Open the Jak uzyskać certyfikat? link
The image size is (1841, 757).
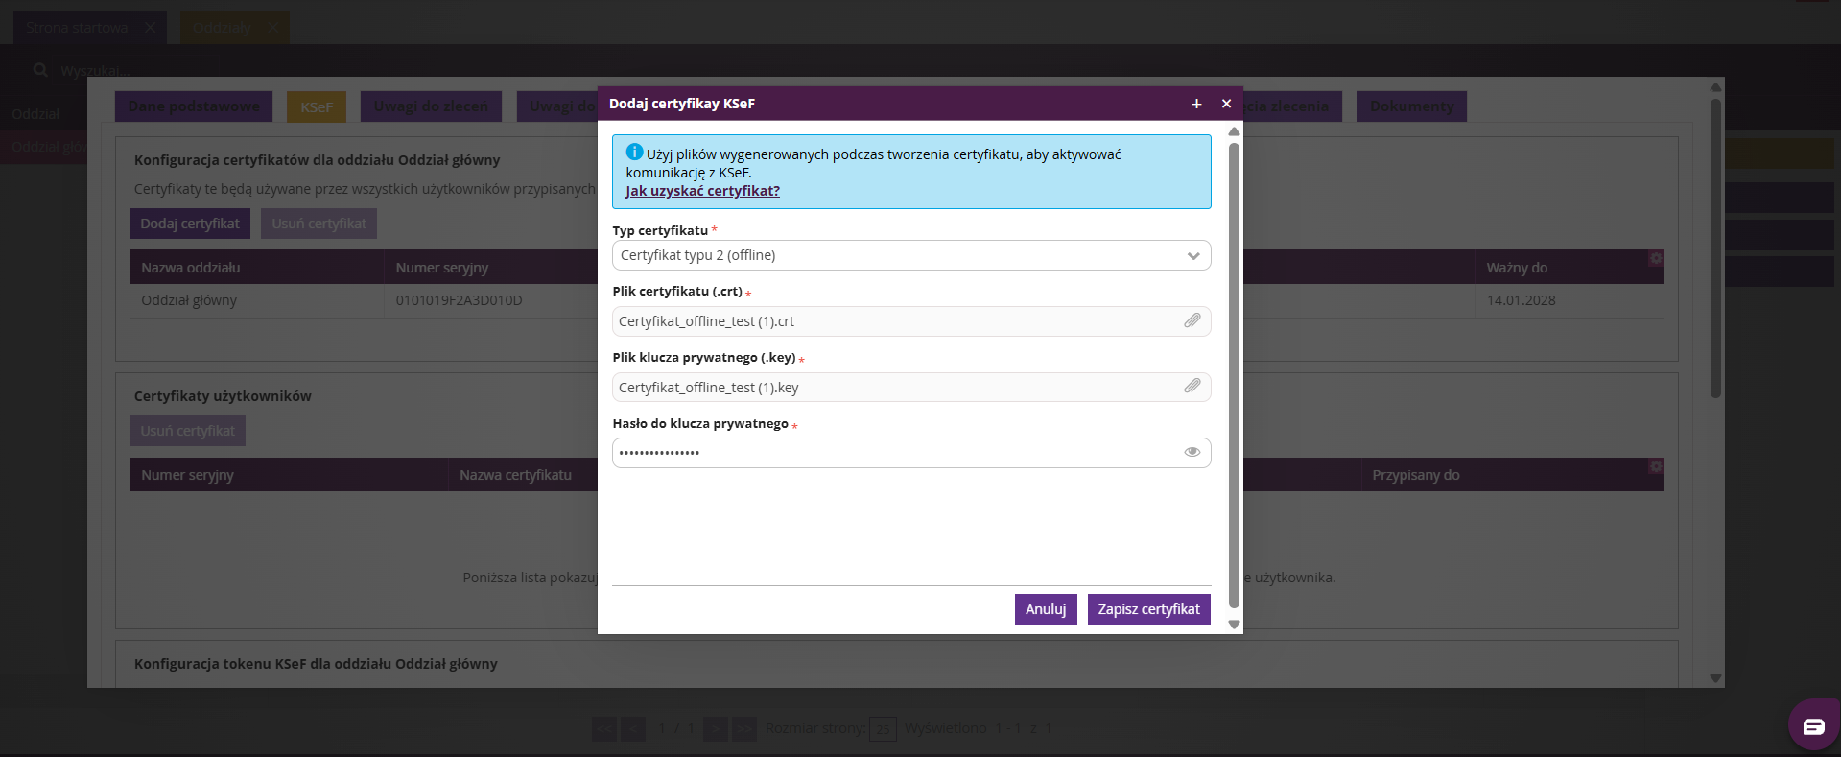pos(702,191)
